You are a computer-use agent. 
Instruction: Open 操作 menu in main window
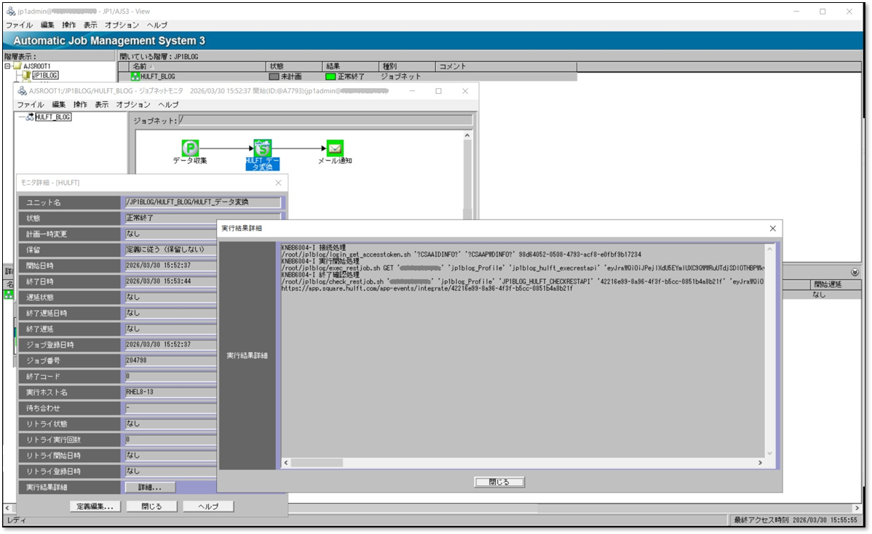(x=69, y=25)
